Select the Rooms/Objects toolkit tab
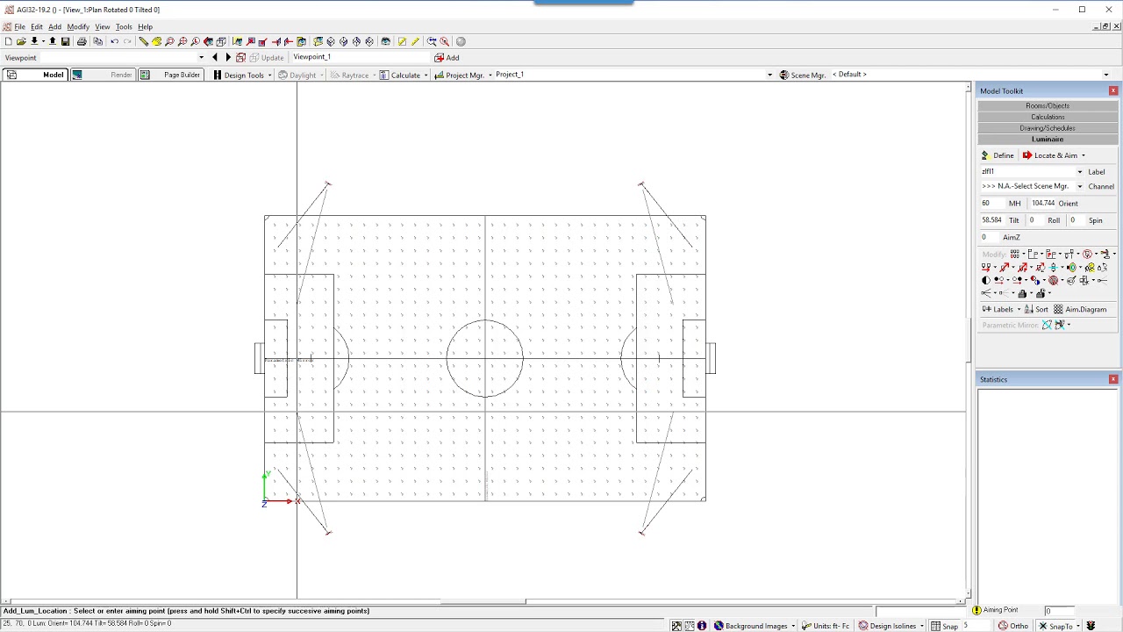The height and width of the screenshot is (632, 1123). 1048,105
